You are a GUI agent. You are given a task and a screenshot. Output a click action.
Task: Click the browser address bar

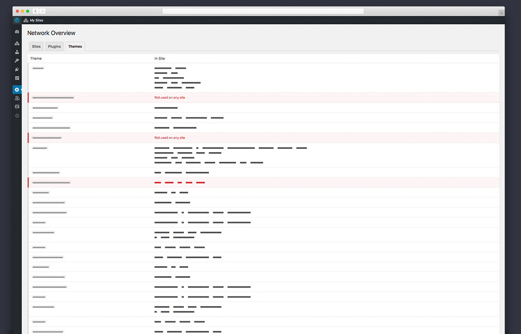[x=263, y=11]
